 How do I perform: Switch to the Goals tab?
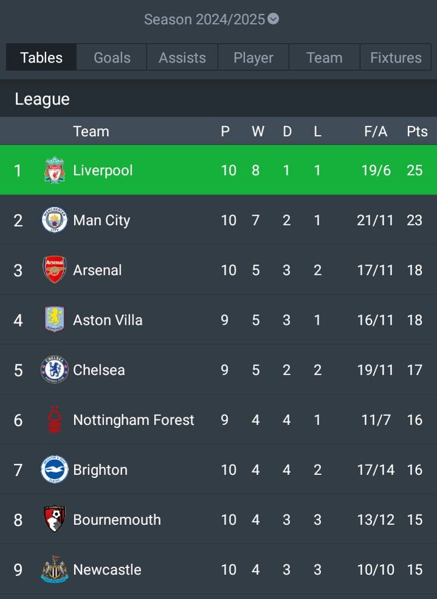[x=112, y=58]
